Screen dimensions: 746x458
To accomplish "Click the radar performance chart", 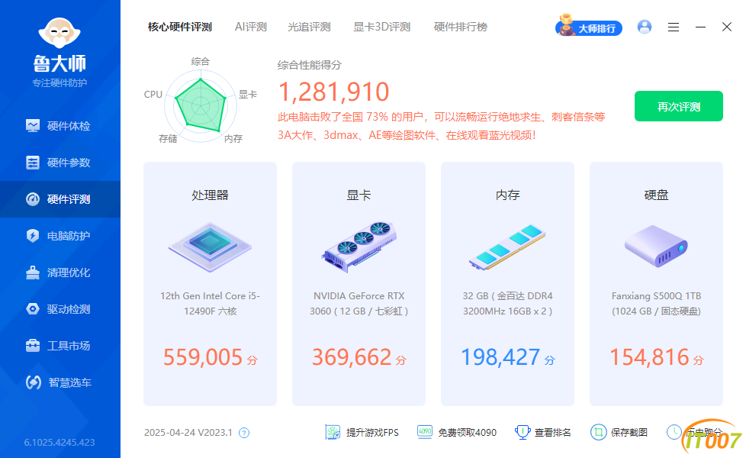I will pos(201,105).
